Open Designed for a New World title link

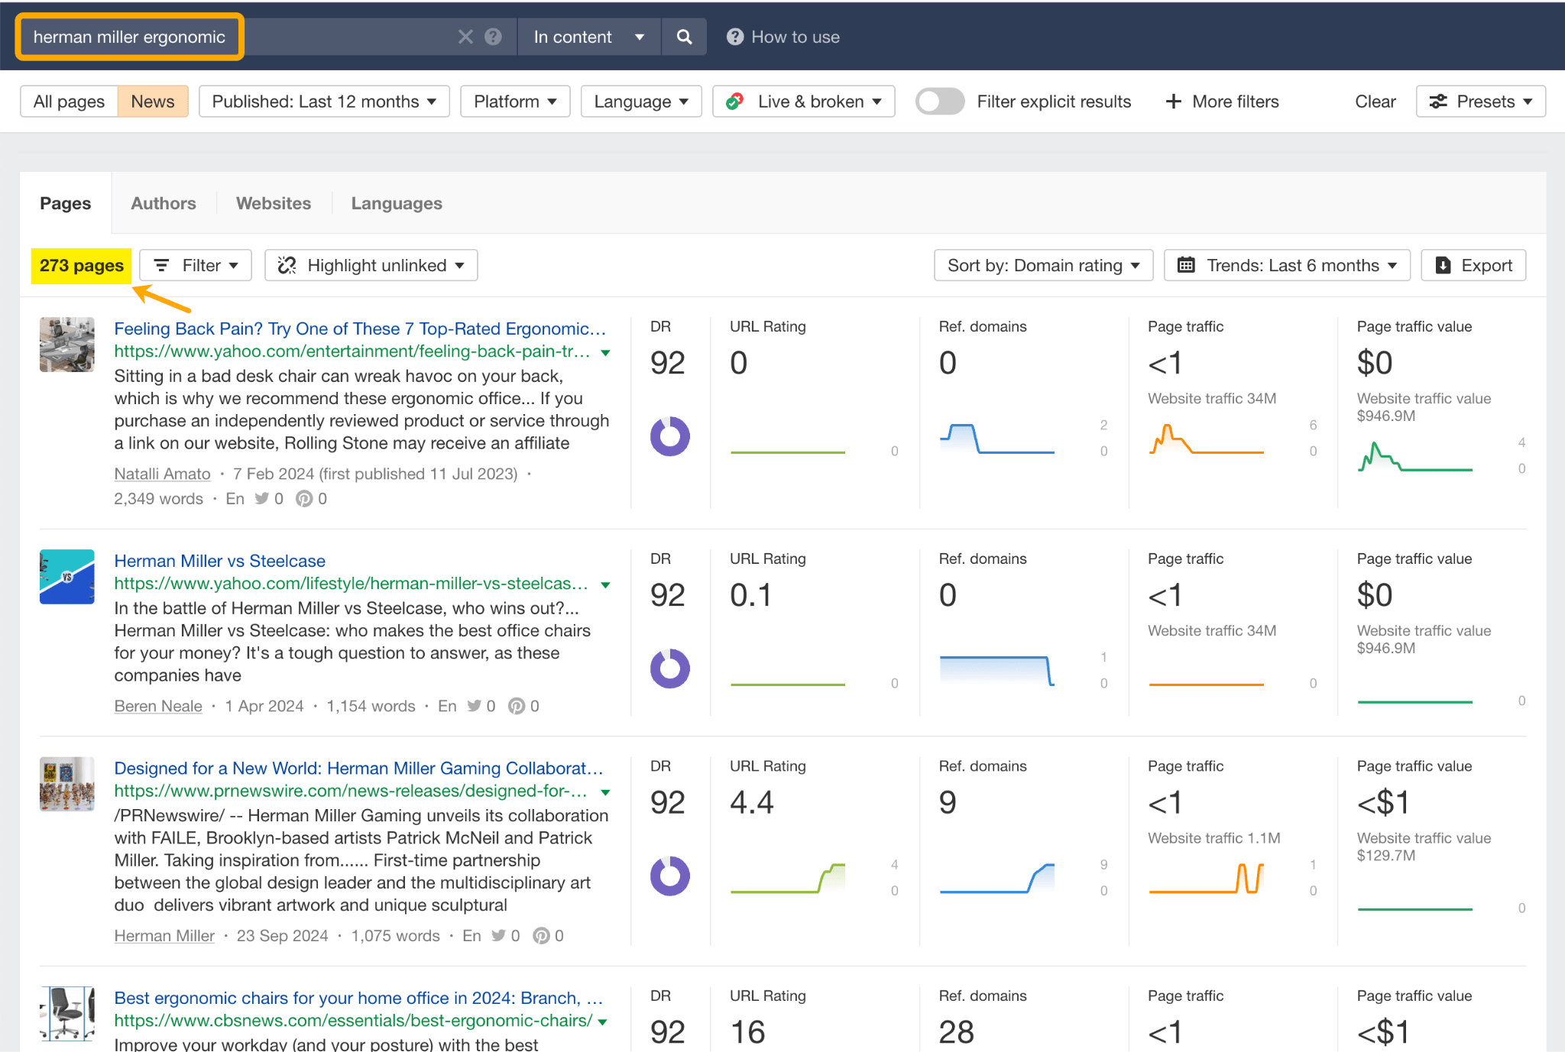pos(359,769)
